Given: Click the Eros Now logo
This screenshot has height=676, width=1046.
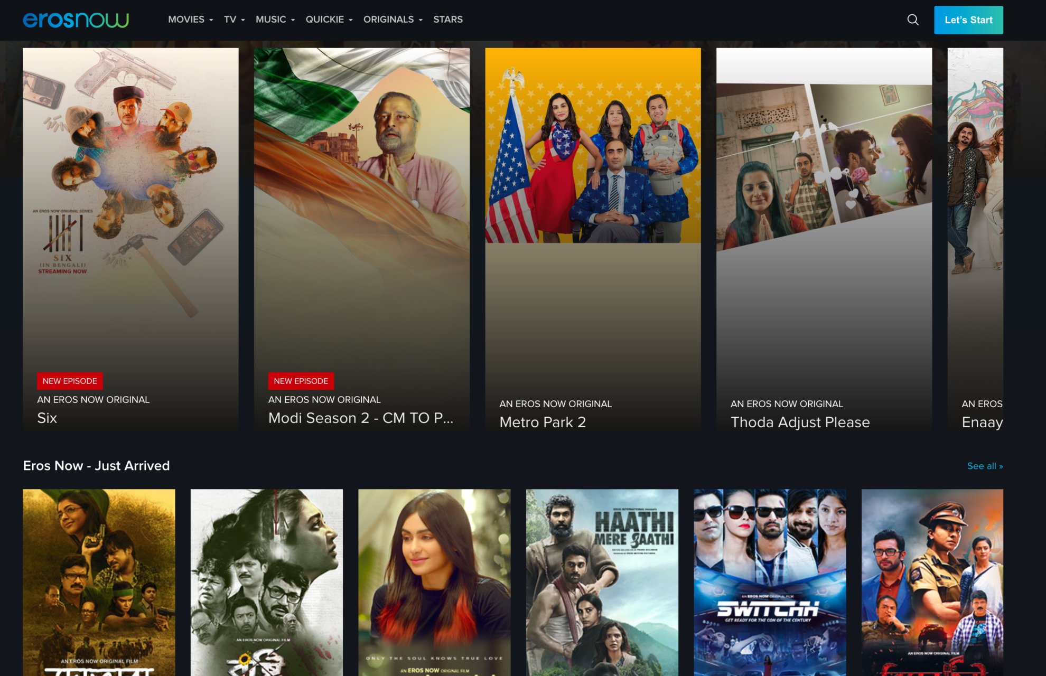Looking at the screenshot, I should [x=76, y=20].
